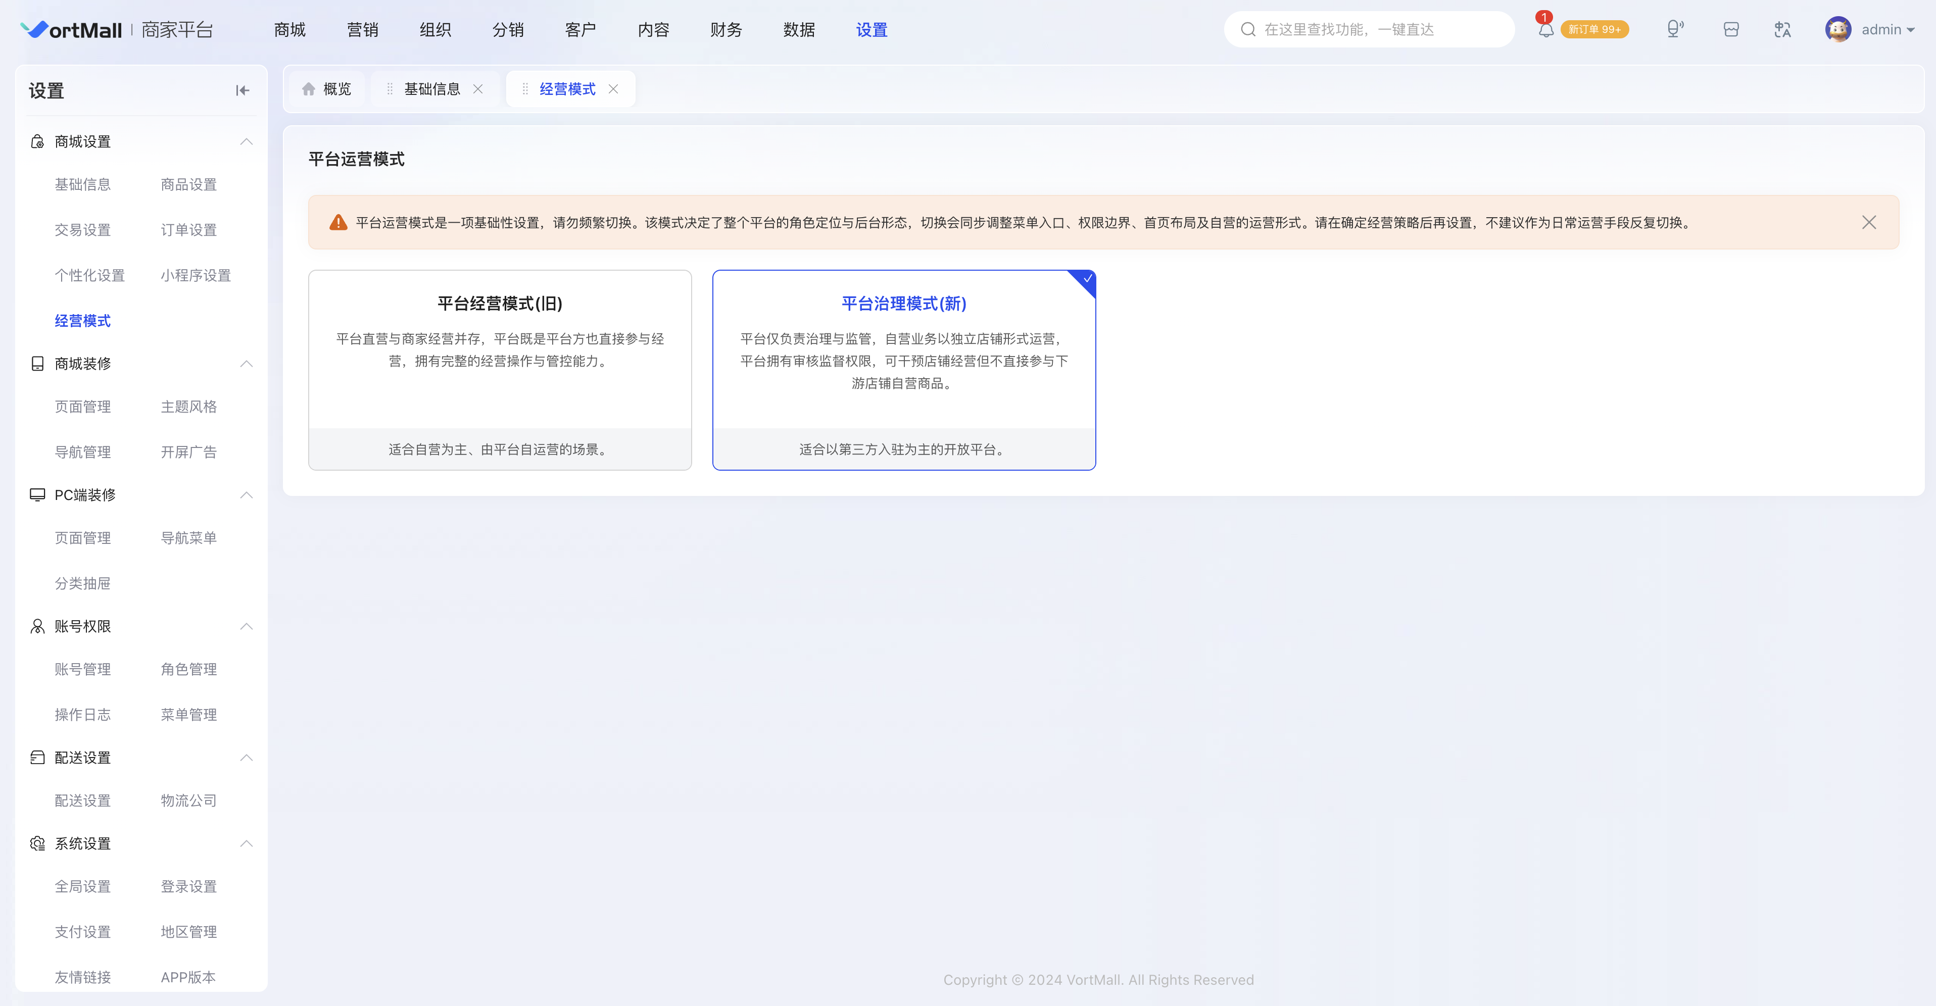Collapse the 商城装修 group chevron

(246, 364)
